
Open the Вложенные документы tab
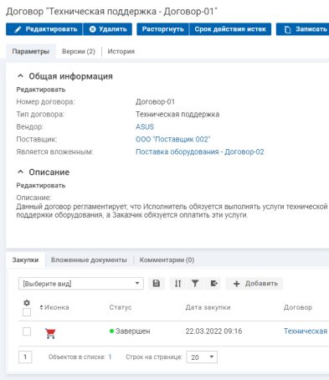[x=89, y=259]
